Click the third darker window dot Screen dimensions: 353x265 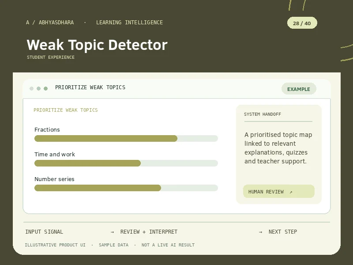(x=46, y=88)
